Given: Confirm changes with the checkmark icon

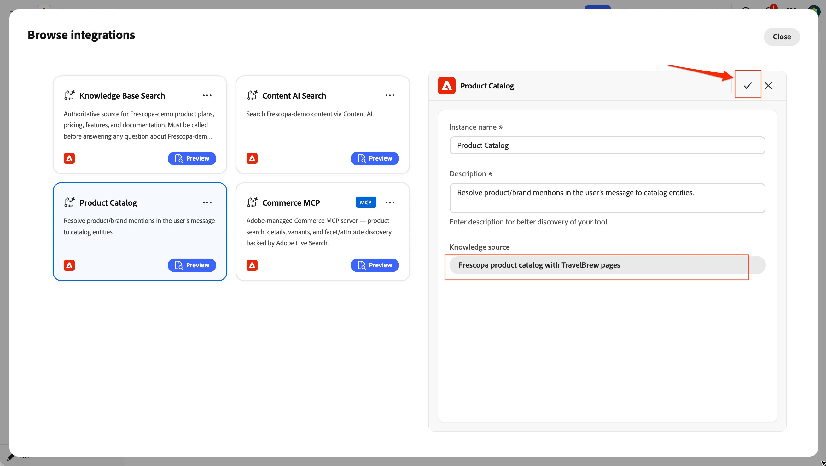Looking at the screenshot, I should pos(748,86).
